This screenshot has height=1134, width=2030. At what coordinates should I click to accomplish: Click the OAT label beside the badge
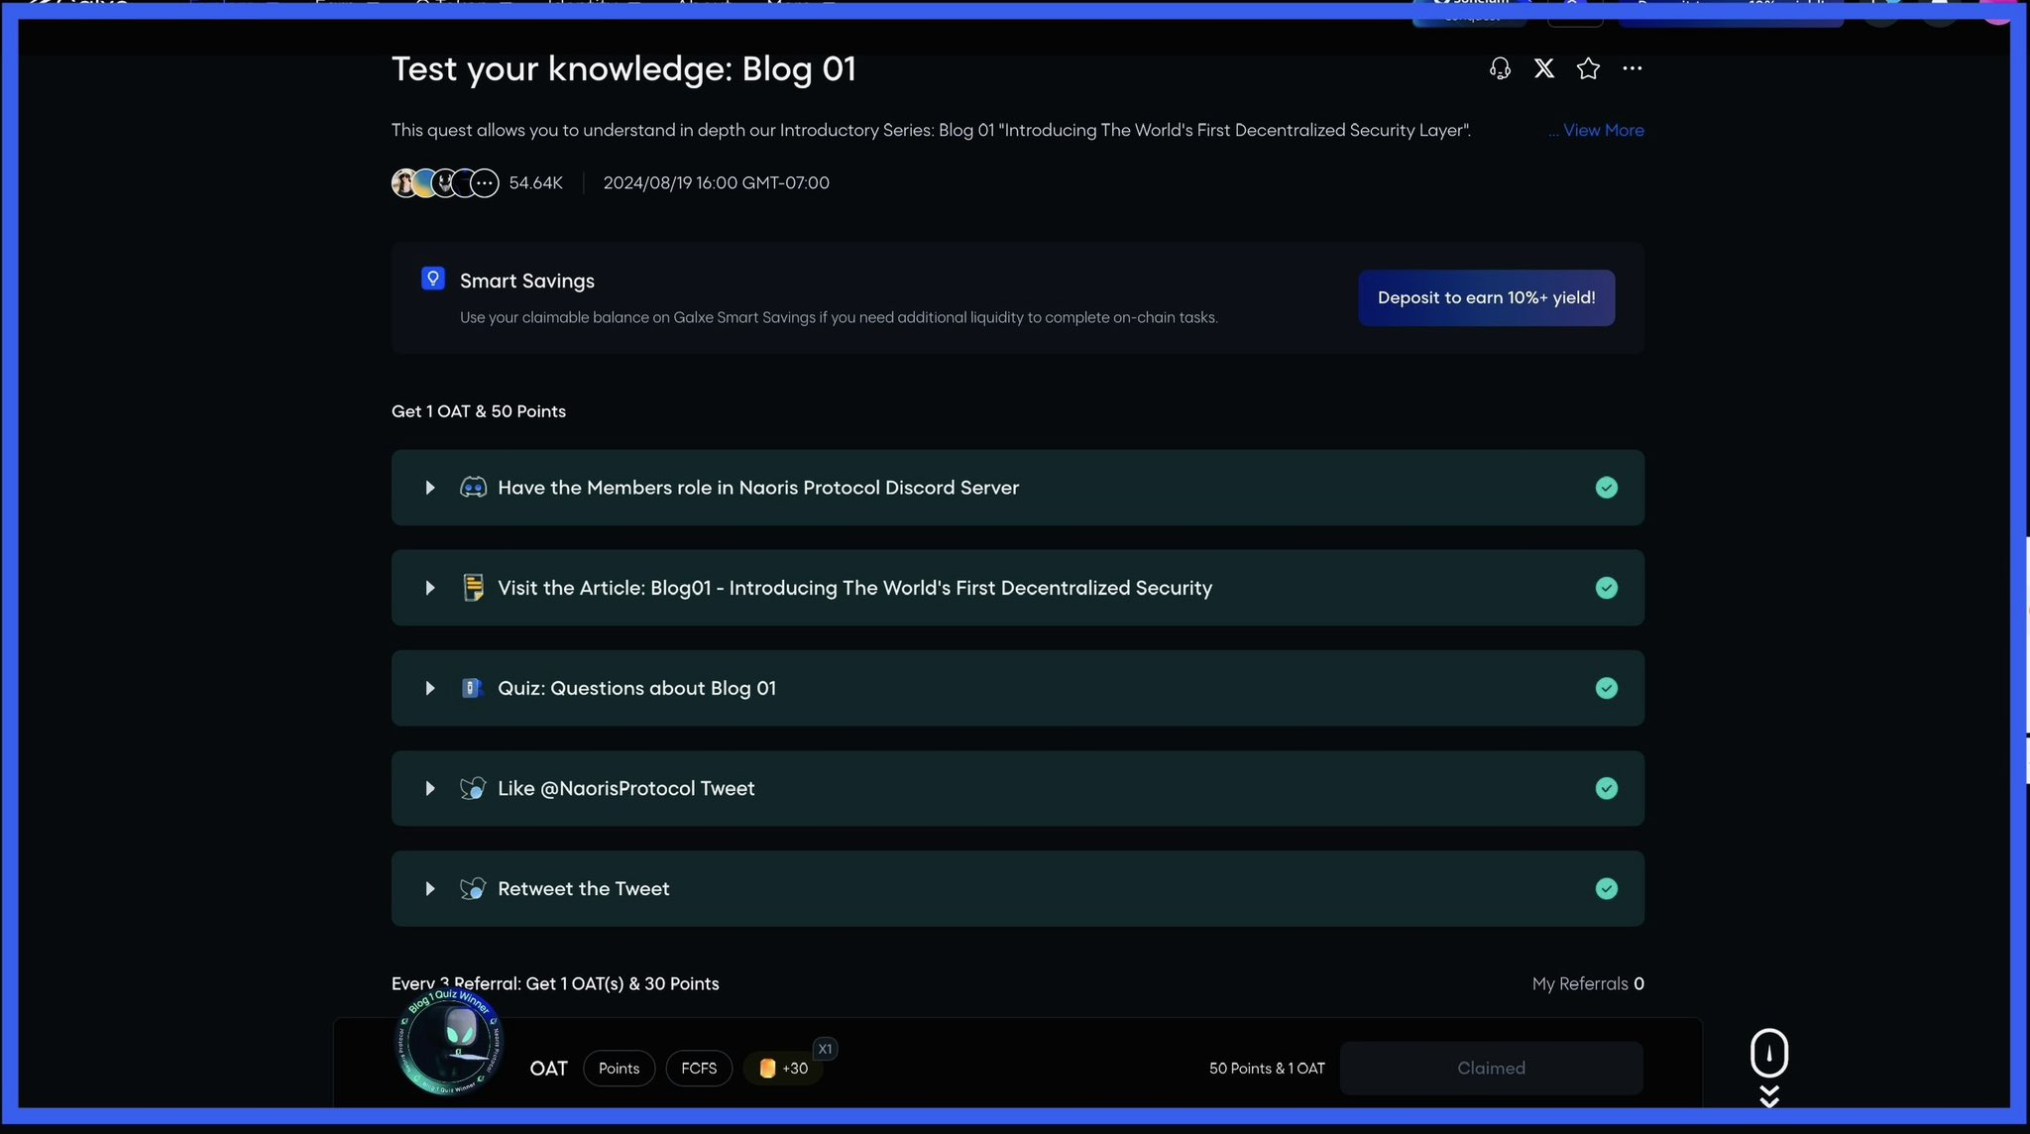(548, 1068)
